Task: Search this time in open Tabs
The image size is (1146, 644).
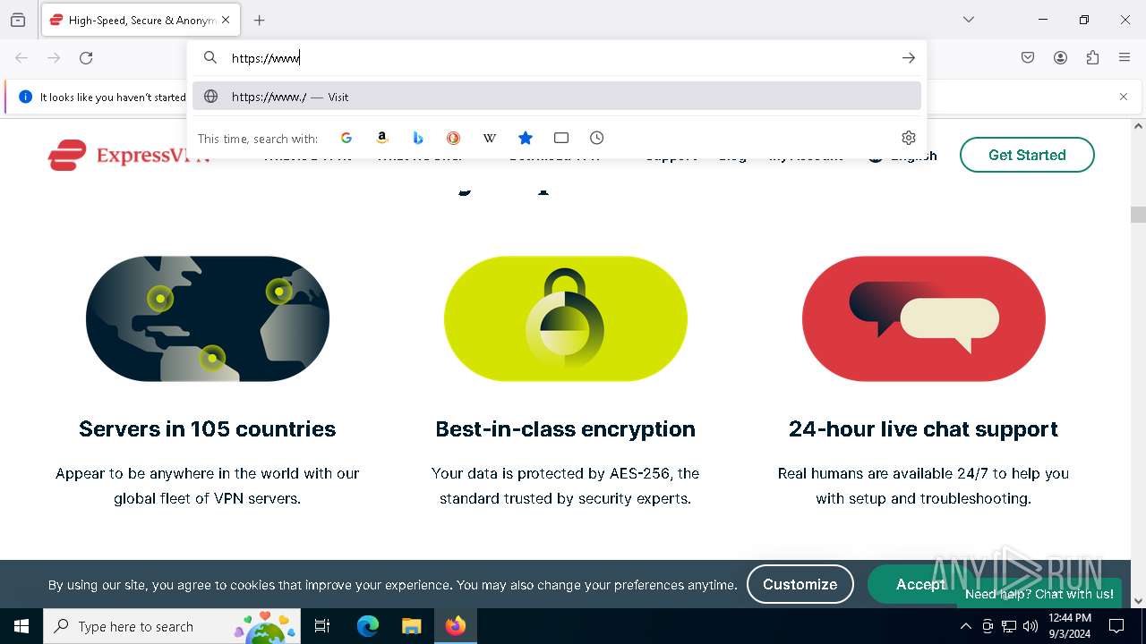Action: [x=561, y=138]
